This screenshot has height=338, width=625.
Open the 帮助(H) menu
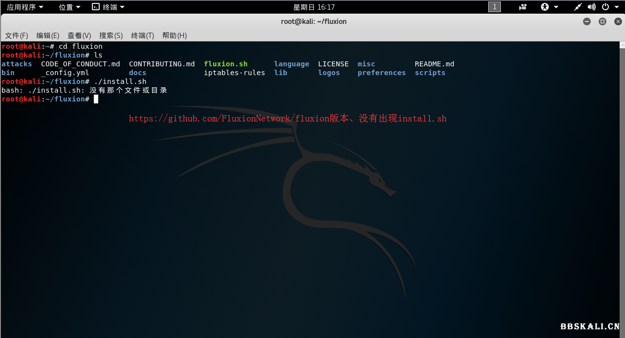(x=174, y=35)
